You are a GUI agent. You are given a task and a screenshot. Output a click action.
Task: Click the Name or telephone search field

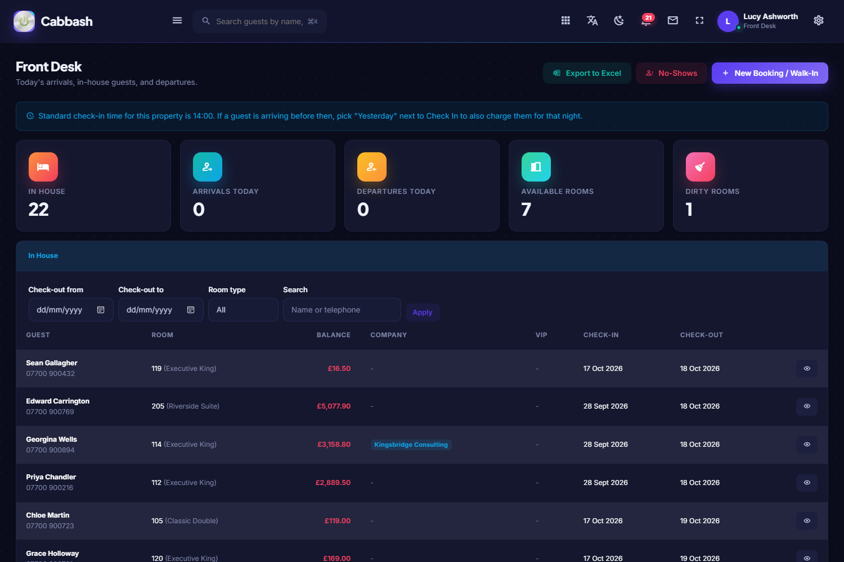[x=342, y=310]
